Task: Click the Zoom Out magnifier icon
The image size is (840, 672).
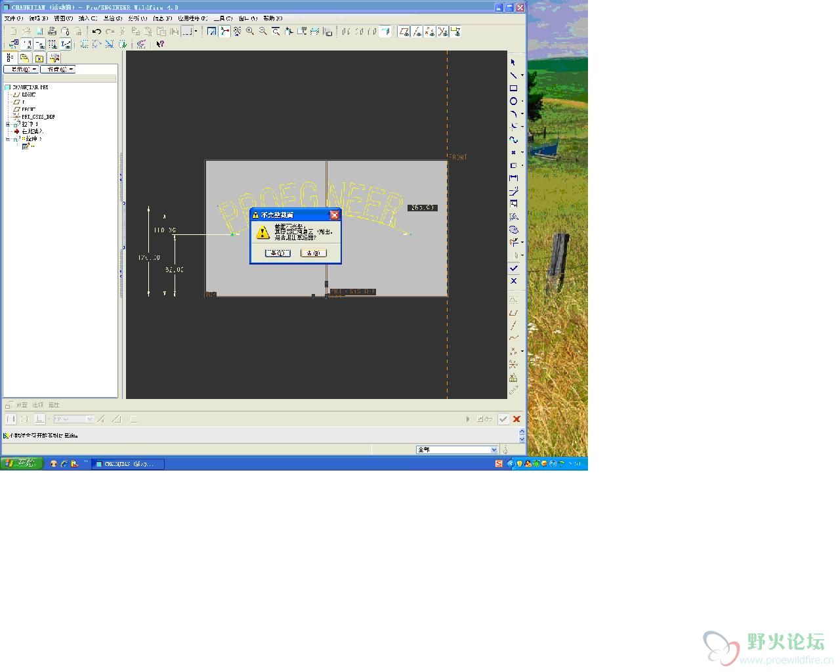Action: click(x=263, y=31)
